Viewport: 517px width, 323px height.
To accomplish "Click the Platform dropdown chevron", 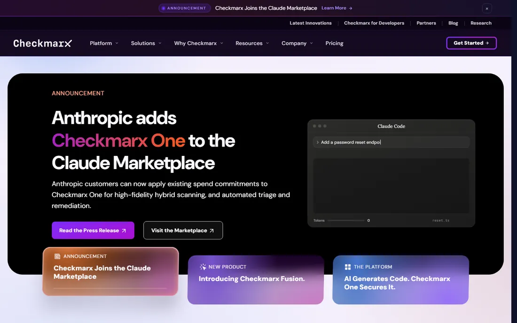I will point(117,43).
